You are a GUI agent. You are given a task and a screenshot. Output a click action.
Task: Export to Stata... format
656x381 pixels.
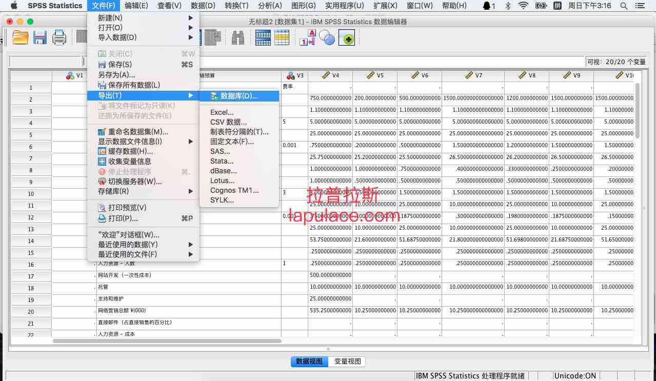(x=239, y=161)
